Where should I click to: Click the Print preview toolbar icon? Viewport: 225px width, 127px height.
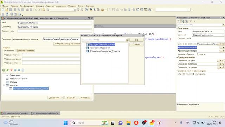pyautogui.click(x=31, y=10)
